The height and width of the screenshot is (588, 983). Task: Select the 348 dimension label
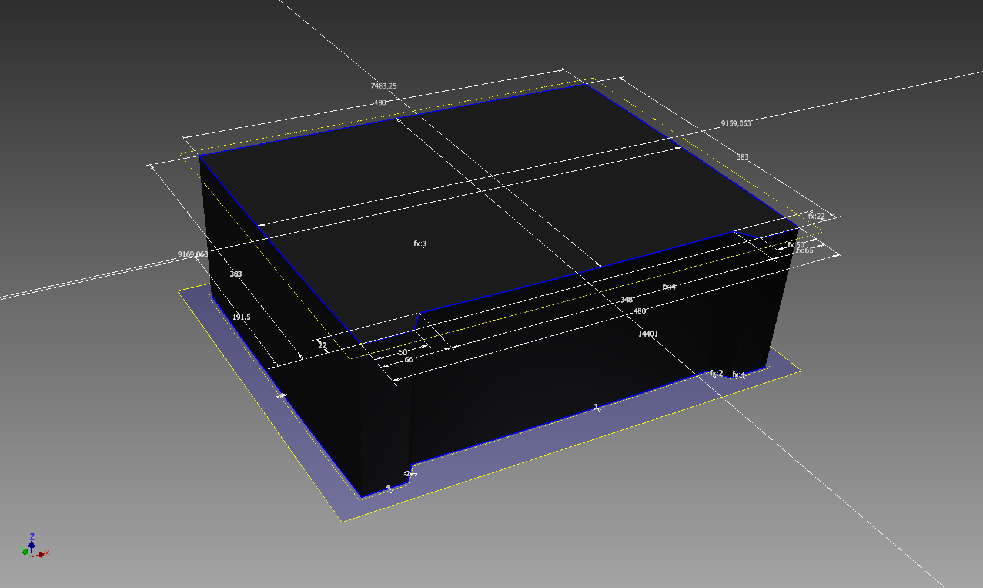tap(627, 300)
